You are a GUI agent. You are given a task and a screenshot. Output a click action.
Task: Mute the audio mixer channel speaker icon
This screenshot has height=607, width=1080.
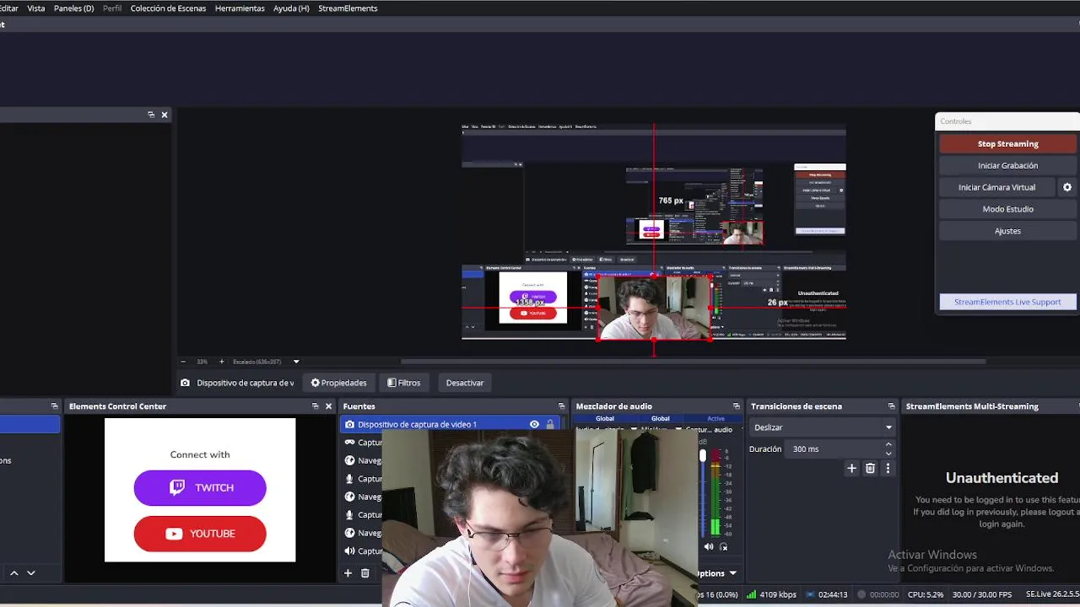coord(709,546)
